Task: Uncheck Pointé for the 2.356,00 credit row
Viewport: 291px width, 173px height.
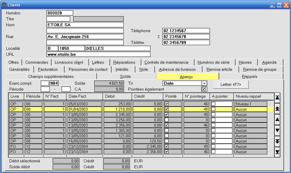Action: tap(167, 152)
